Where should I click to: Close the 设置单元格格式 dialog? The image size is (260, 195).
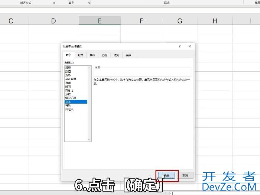[x=190, y=46]
